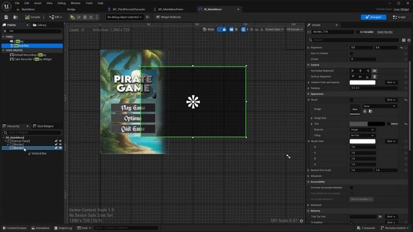Viewport: 413px width, 232px height.
Task: Toggle the Tint Inherit checkbox
Action: pyautogui.click(x=388, y=124)
